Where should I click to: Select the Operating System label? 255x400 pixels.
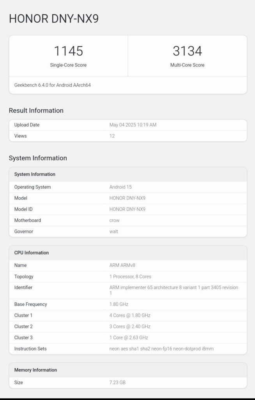tap(32, 187)
